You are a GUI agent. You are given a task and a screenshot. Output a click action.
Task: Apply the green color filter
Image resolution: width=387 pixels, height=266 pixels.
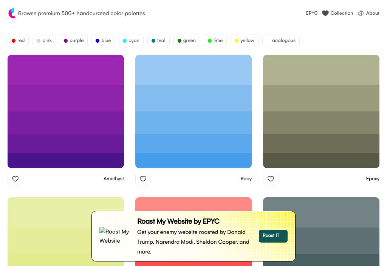[187, 40]
